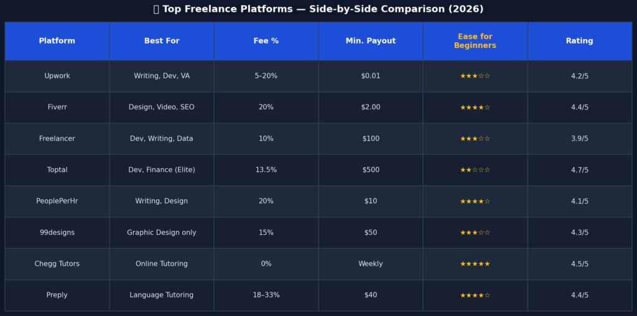637x316 pixels.
Task: Click the Best For column header
Action: click(x=162, y=41)
